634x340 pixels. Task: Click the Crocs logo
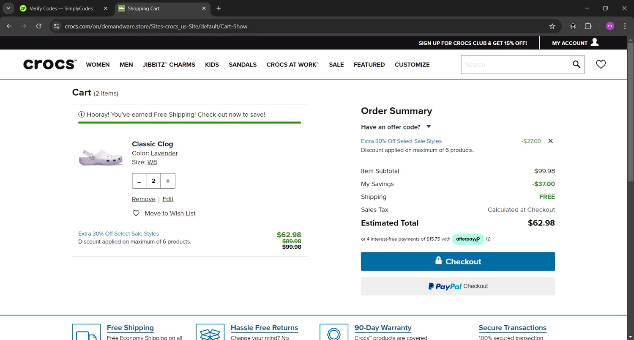[x=50, y=64]
